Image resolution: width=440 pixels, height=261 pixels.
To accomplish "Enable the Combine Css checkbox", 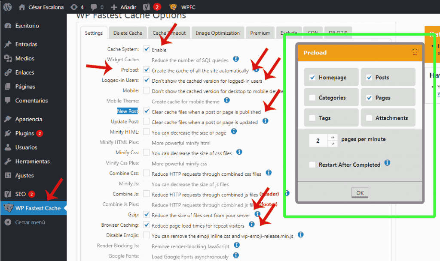I will [x=146, y=173].
